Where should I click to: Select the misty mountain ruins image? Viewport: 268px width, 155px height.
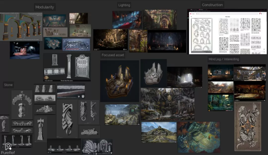122,115
